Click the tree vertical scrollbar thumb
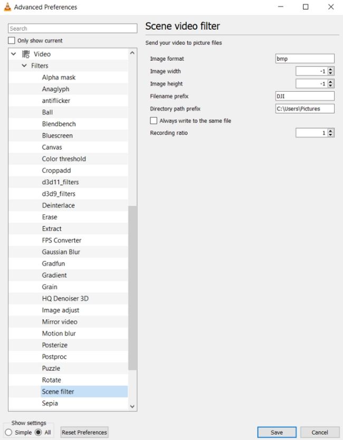The width and height of the screenshot is (343, 440). (132, 288)
